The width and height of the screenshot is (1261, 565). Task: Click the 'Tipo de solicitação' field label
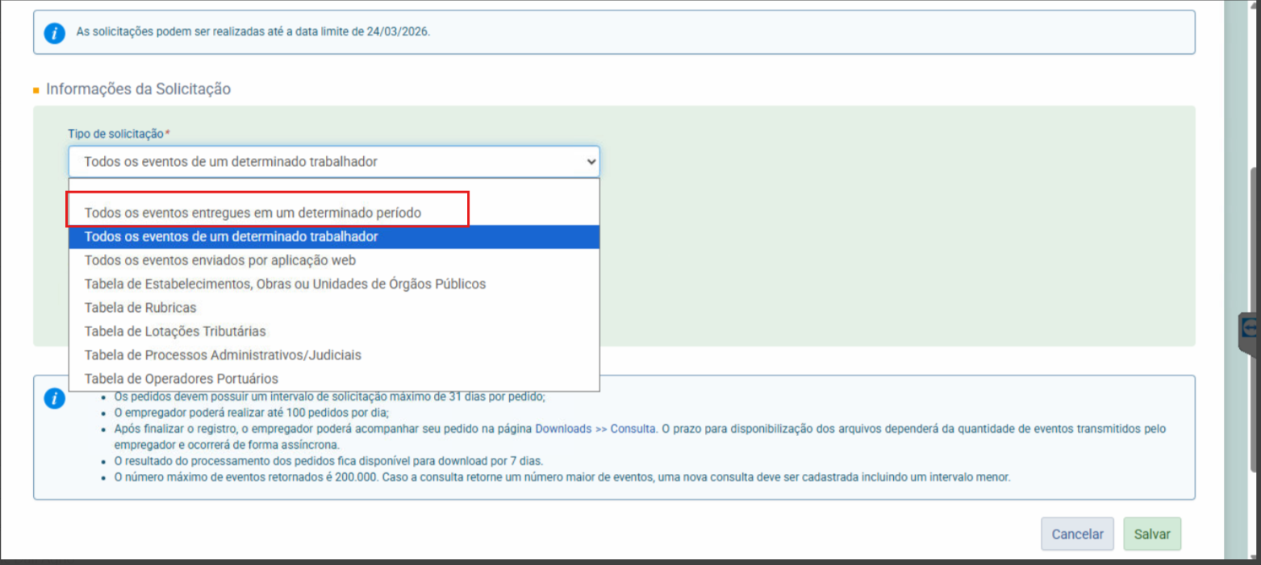coord(115,134)
